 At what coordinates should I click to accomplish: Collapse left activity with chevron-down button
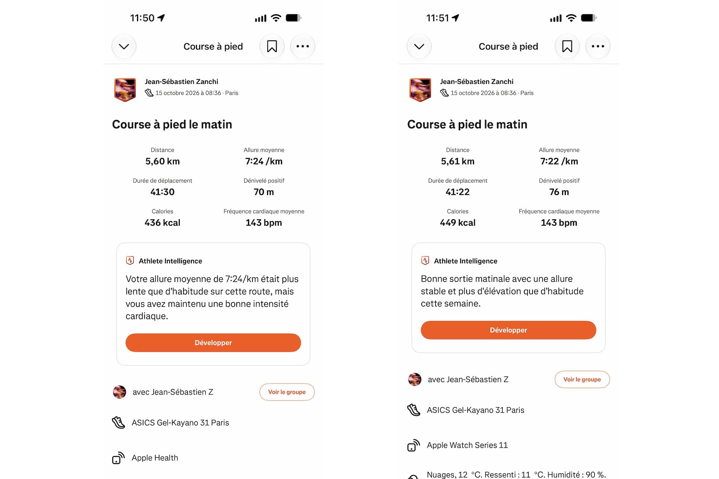(124, 46)
